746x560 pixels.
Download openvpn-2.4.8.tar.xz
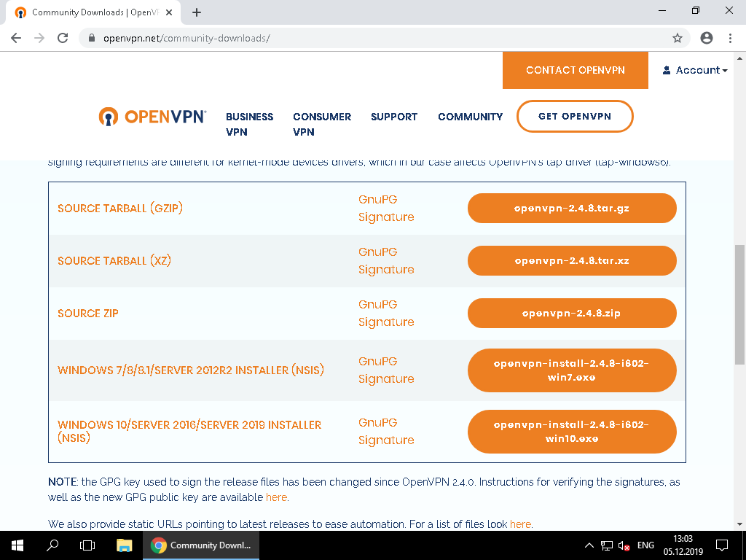[572, 260]
